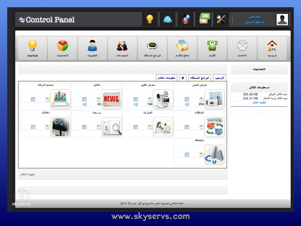This screenshot has width=301, height=226.
Task: Open the blue bird Twitter icon
Action: pyautogui.click(x=167, y=19)
